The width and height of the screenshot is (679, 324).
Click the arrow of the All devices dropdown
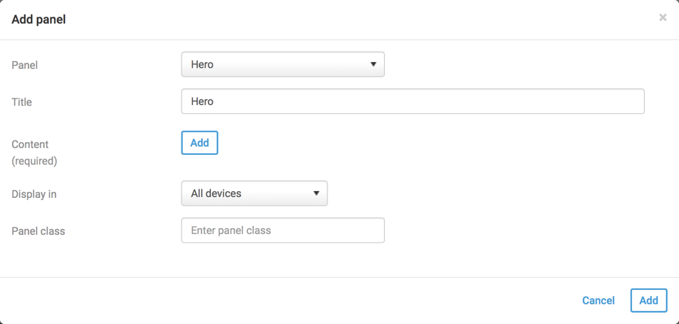coord(316,193)
